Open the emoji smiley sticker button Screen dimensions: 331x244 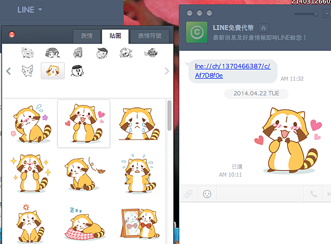(207, 194)
